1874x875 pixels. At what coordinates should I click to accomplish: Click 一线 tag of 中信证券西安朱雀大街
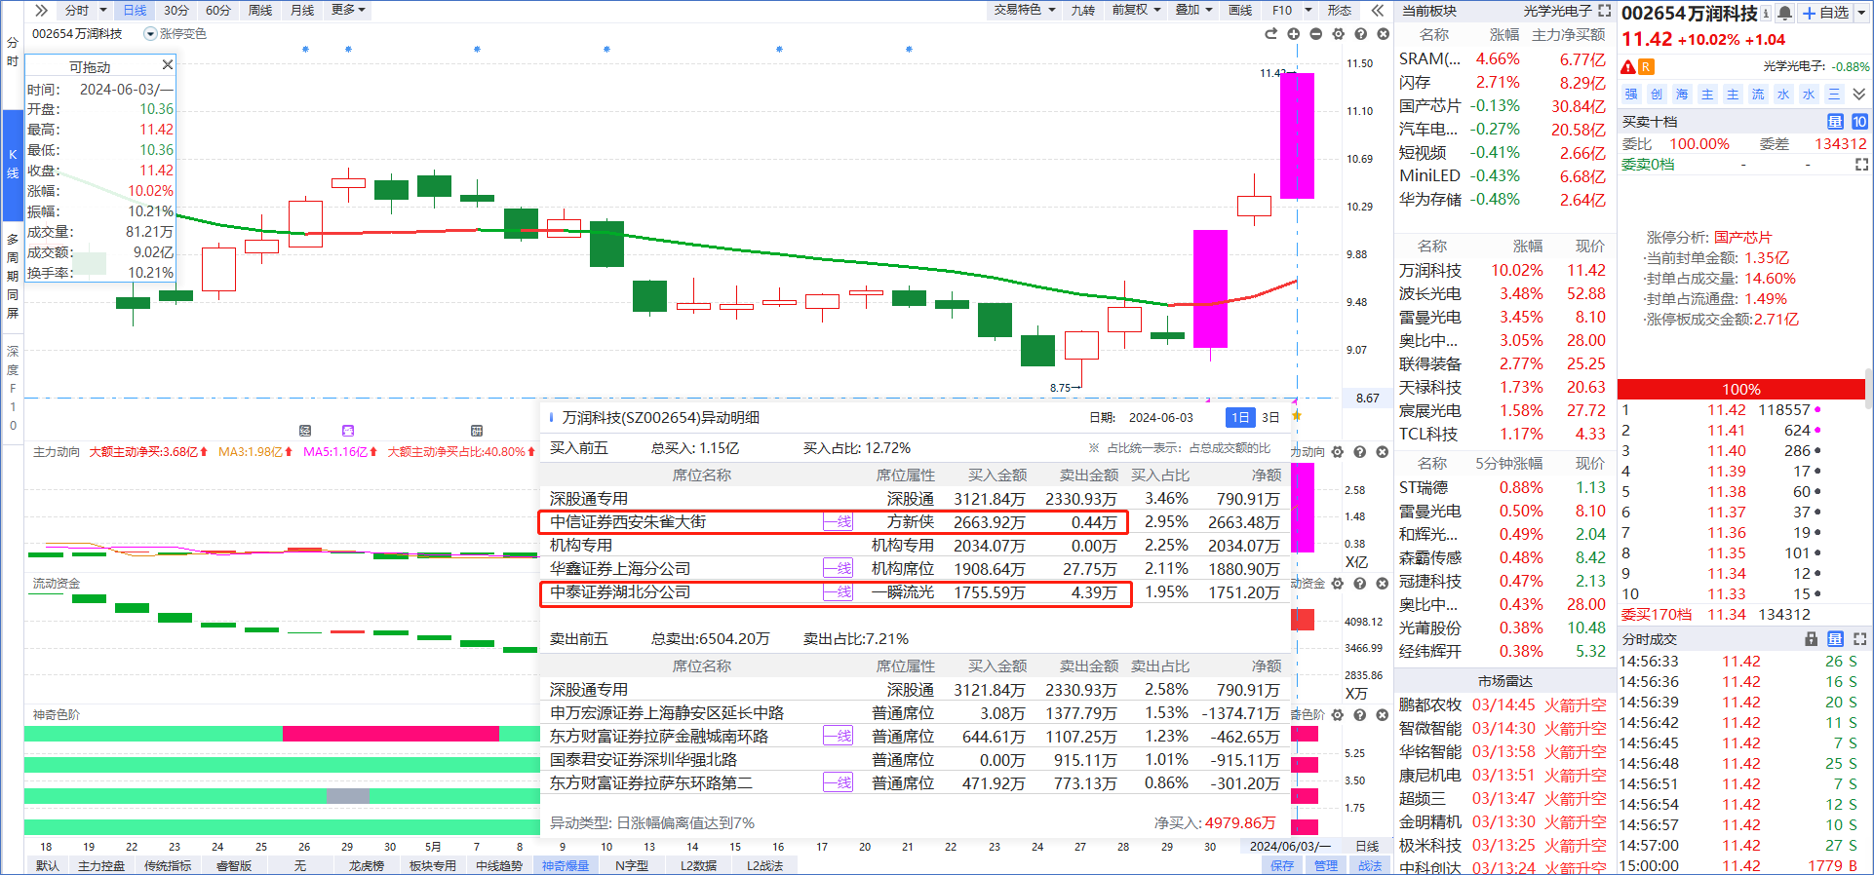(x=839, y=522)
